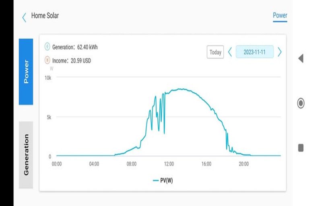
Task: Tap the 16:00 time axis label
Action: click(206, 164)
